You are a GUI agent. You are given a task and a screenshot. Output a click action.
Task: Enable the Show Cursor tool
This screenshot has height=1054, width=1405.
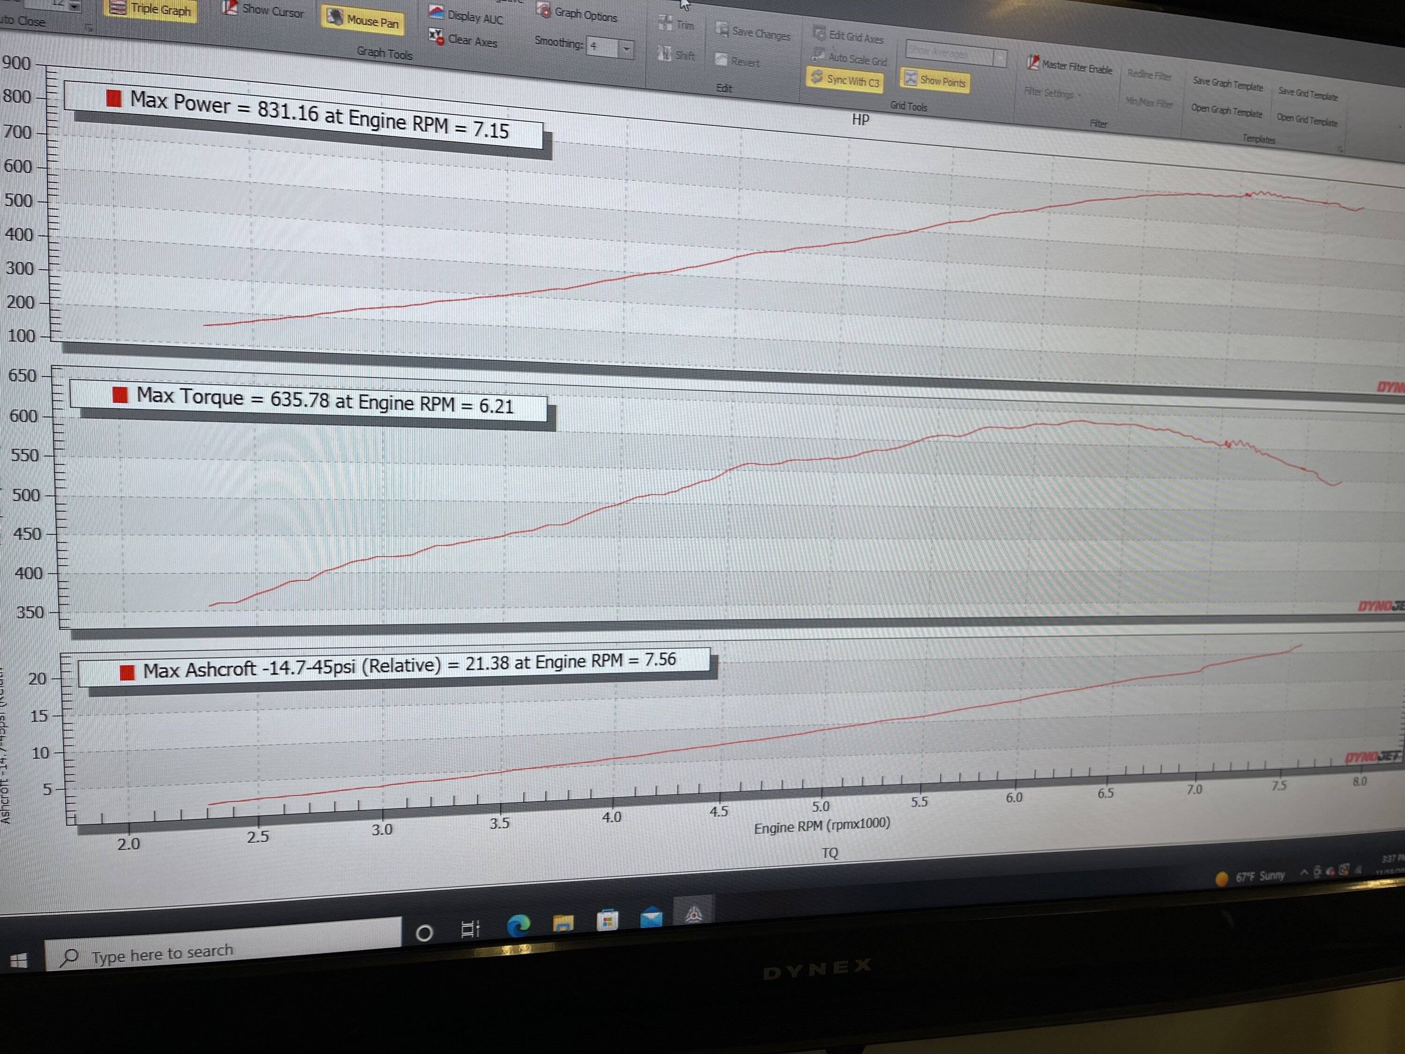263,9
